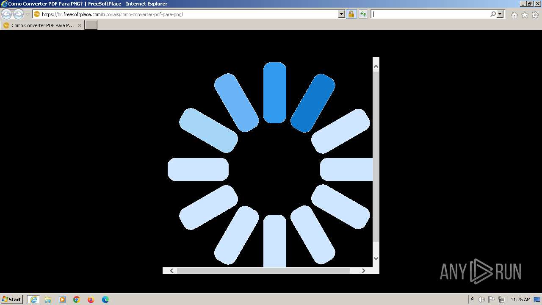Click the Internet Explorer title bar icon

4,4
